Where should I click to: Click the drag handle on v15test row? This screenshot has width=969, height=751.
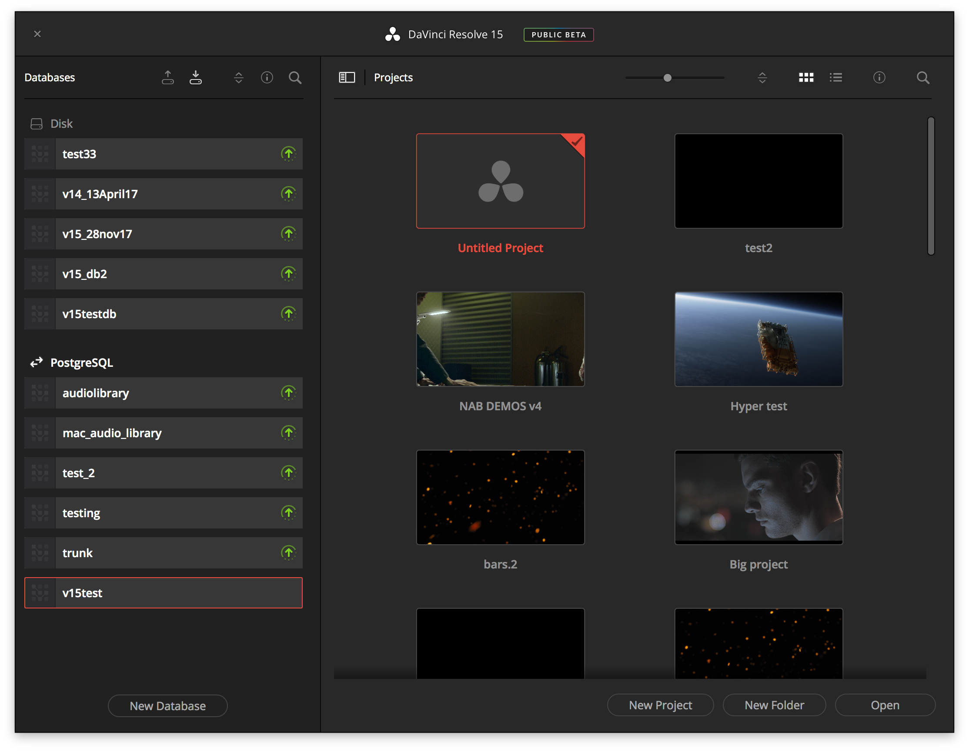(40, 592)
